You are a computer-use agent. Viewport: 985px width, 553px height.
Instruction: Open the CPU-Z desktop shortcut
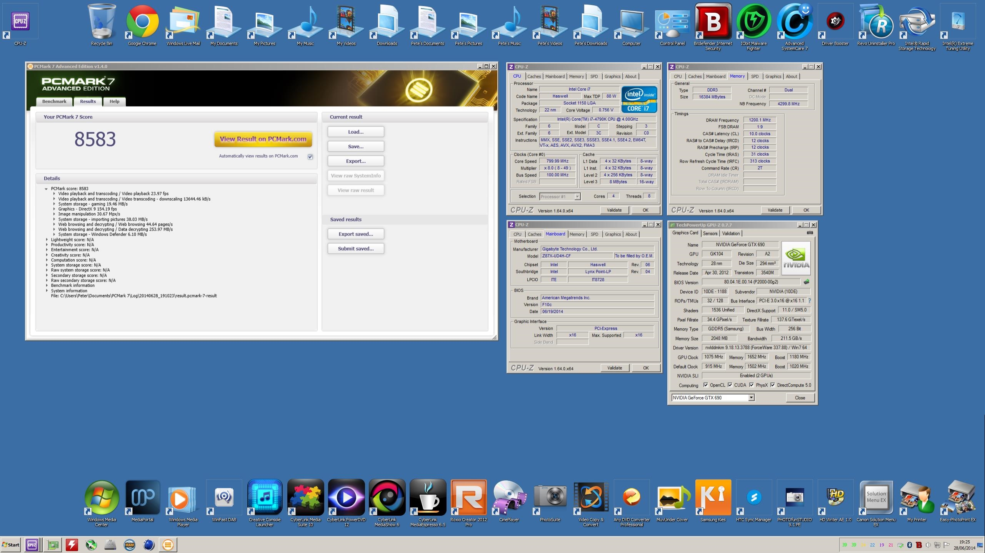[20, 24]
